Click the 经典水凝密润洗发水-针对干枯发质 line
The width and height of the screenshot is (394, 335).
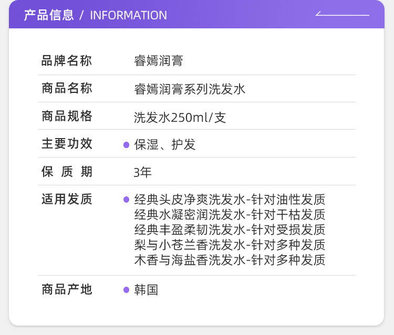click(x=230, y=215)
